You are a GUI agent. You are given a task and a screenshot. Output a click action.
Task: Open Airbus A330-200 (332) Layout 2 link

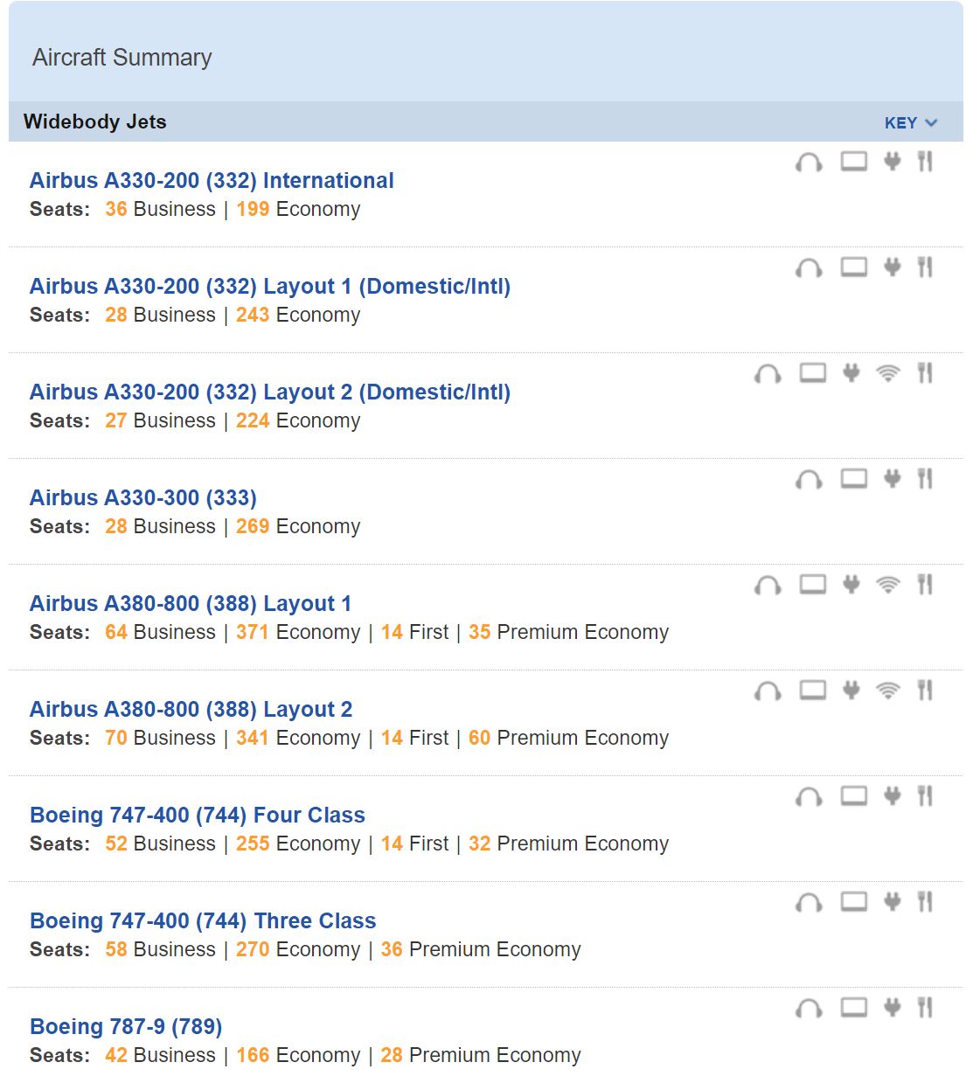click(270, 392)
